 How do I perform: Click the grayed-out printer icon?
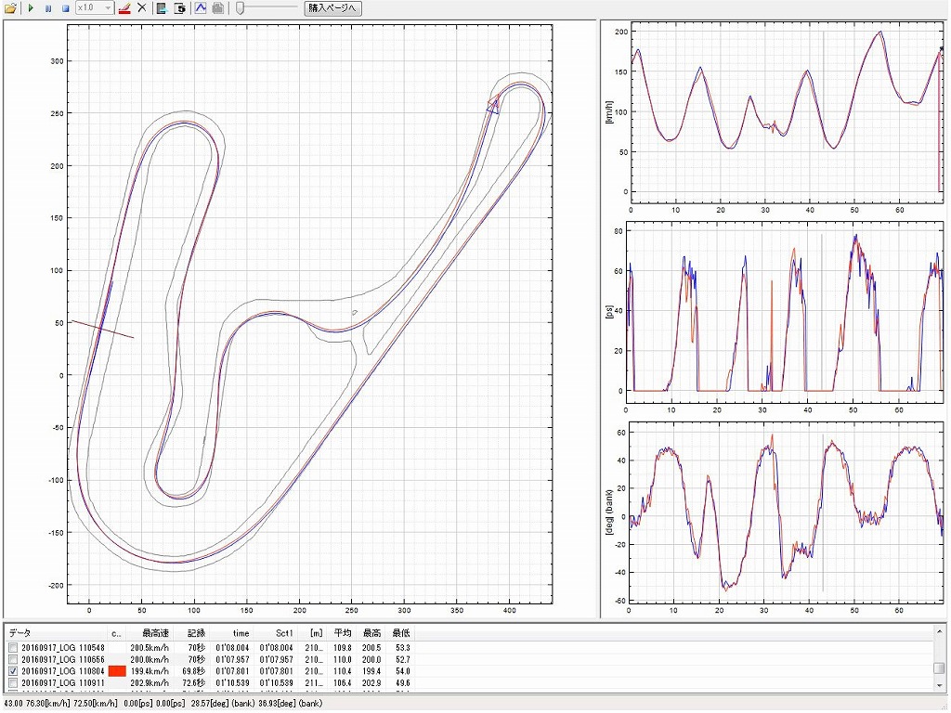point(217,8)
